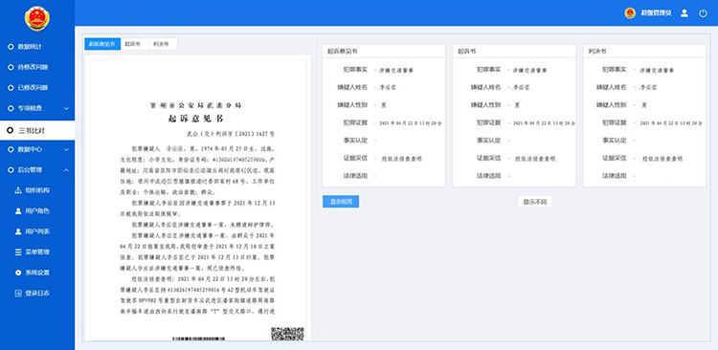Select the 起诉意见书 tab
Viewport: 718px width, 350px height.
pos(102,44)
